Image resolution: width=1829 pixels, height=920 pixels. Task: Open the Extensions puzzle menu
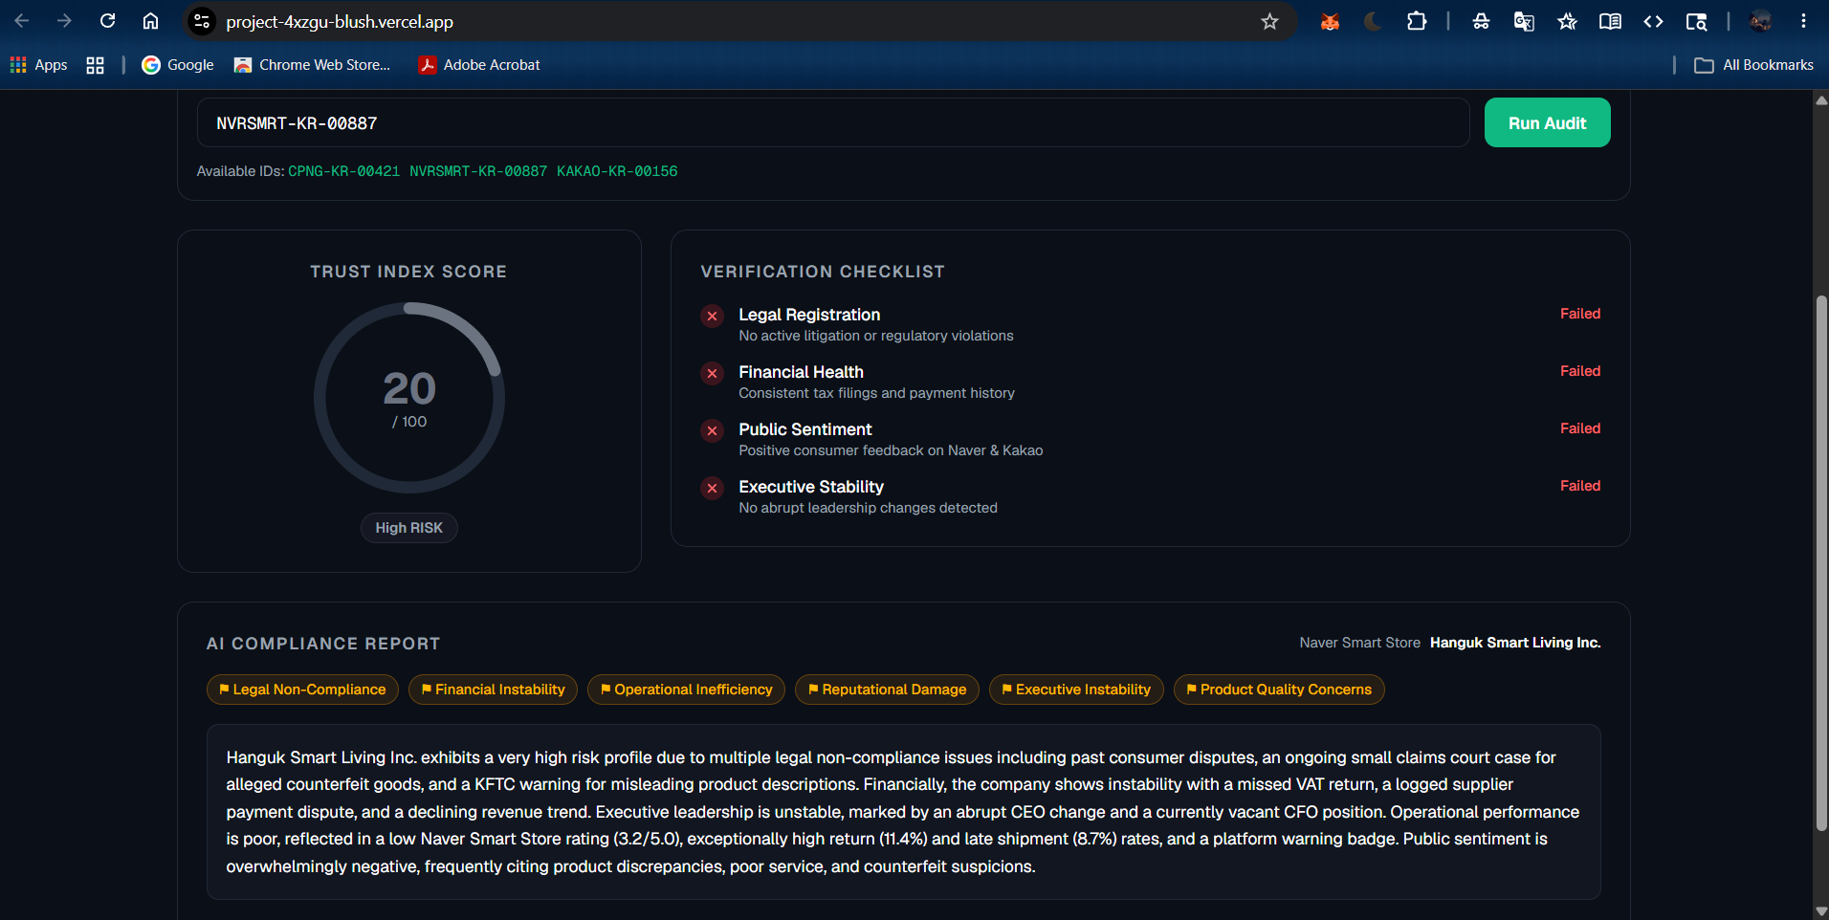[x=1417, y=21]
